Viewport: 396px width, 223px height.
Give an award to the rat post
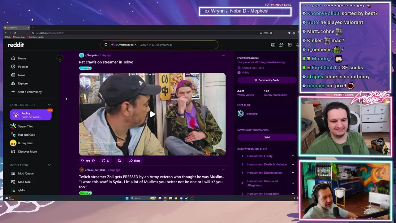[x=119, y=161]
